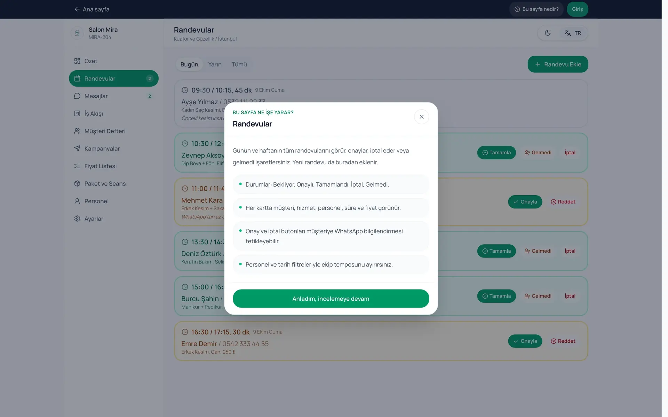Reject Emre Demir appointment with Reddet
Image resolution: width=668 pixels, height=417 pixels.
coord(563,341)
